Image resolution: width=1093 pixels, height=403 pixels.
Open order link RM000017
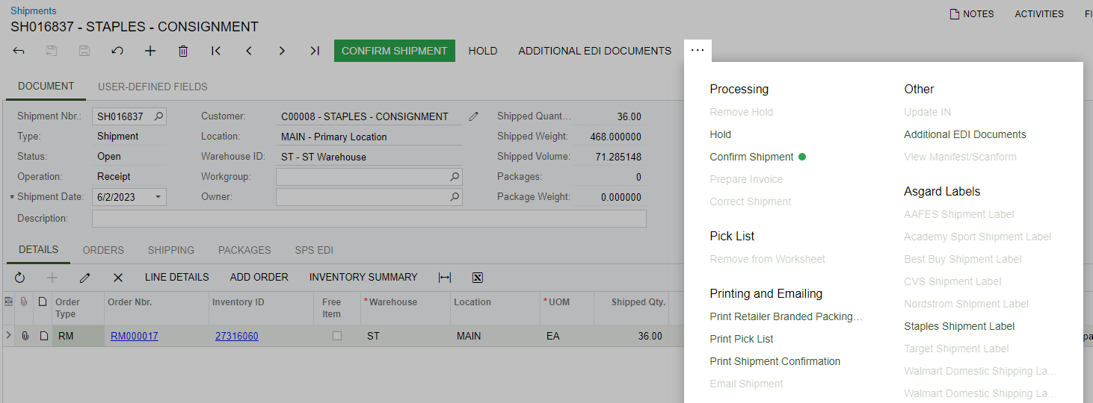135,337
